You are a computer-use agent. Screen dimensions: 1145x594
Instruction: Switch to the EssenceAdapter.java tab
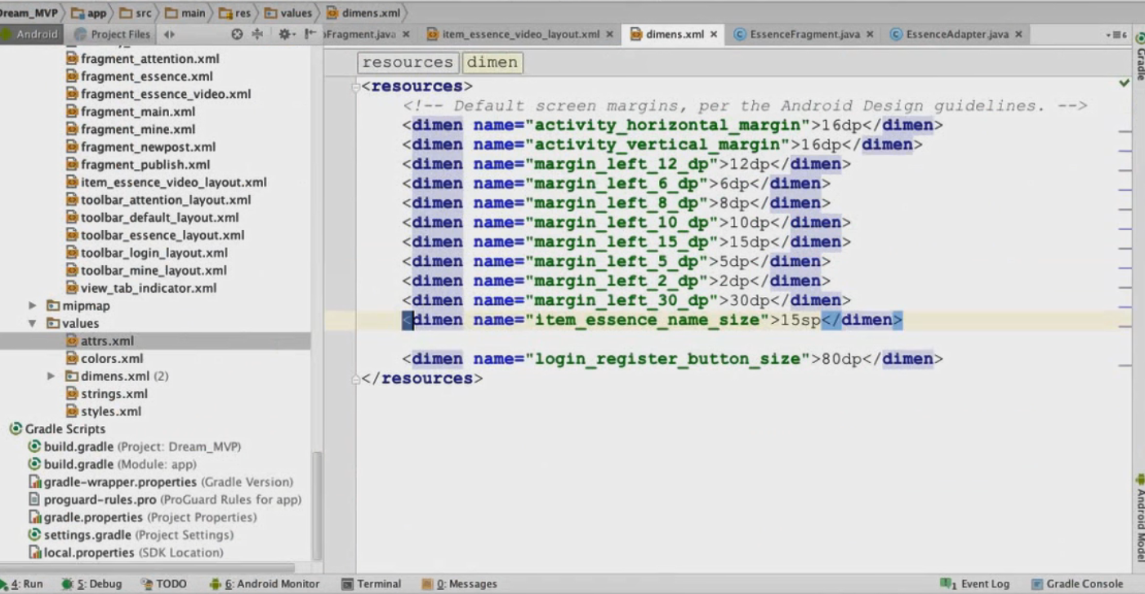coord(957,34)
